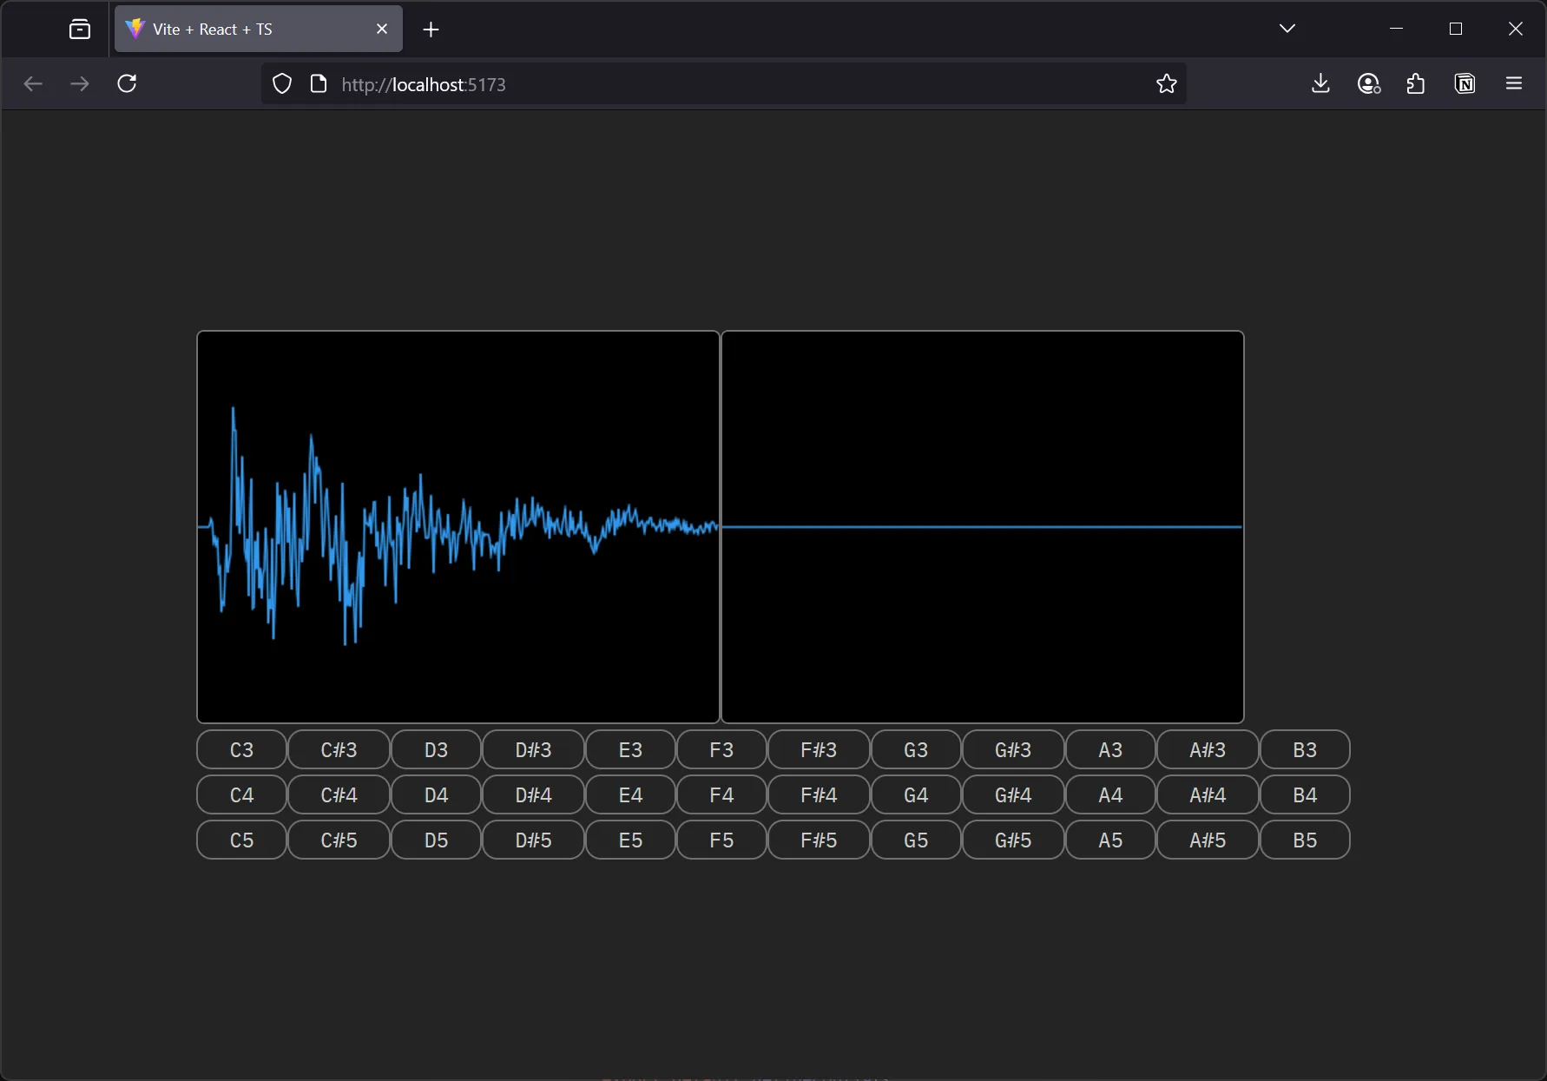Reload the current page

point(127,83)
